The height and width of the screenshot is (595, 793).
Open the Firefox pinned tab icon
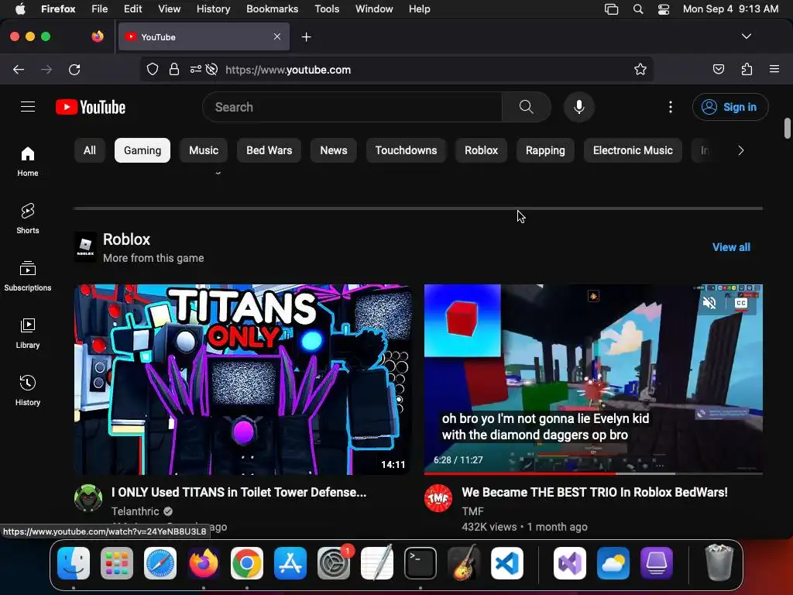click(x=97, y=36)
